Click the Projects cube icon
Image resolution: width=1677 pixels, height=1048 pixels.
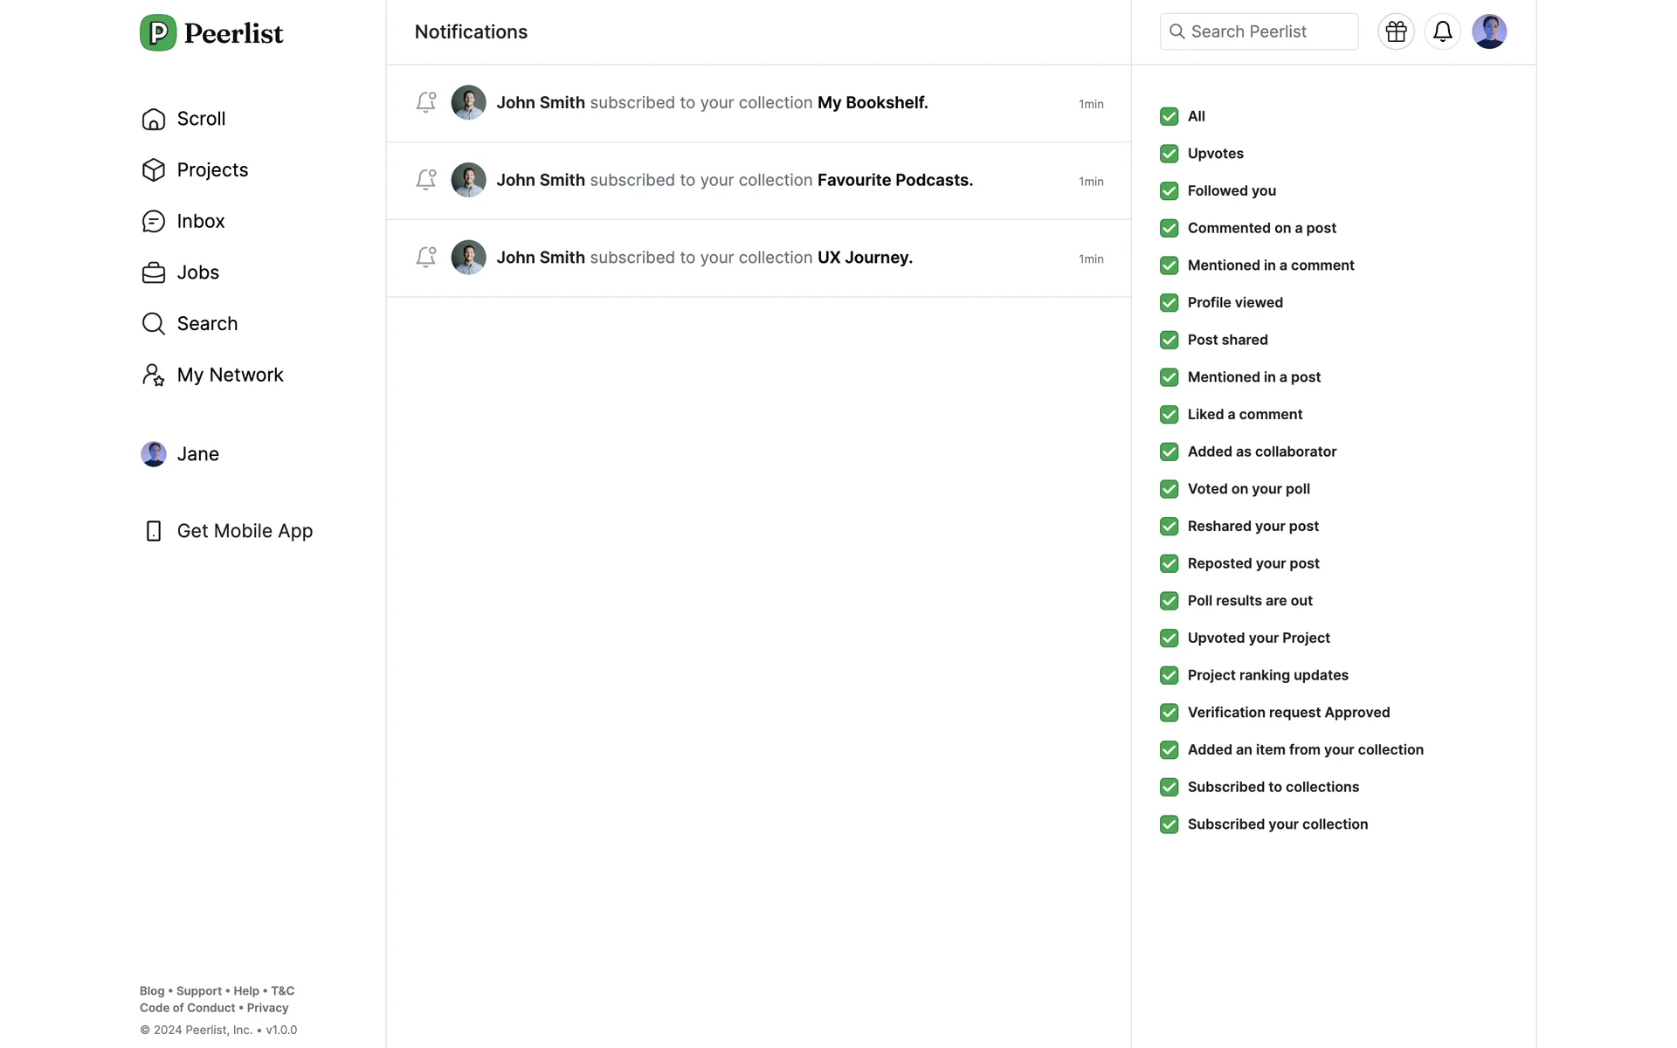[x=154, y=170]
